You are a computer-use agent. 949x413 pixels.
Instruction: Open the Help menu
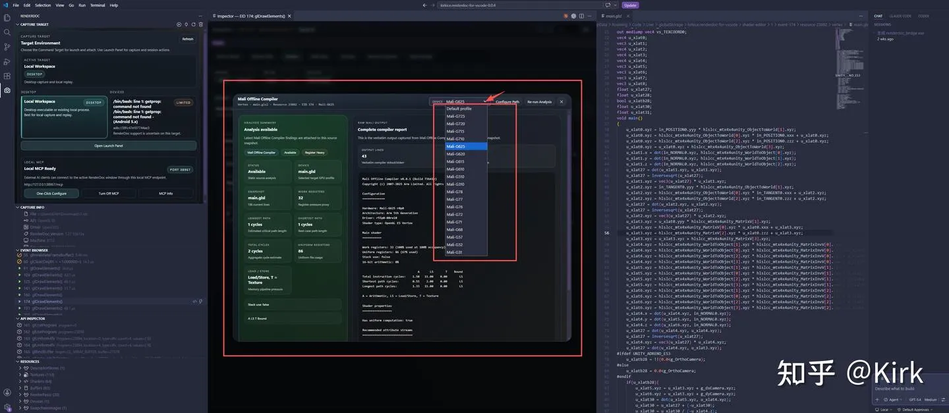[114, 5]
